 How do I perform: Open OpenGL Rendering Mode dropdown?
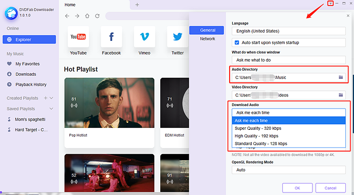point(289,170)
